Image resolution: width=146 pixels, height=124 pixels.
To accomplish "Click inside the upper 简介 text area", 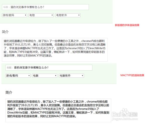I will (x=55, y=50).
